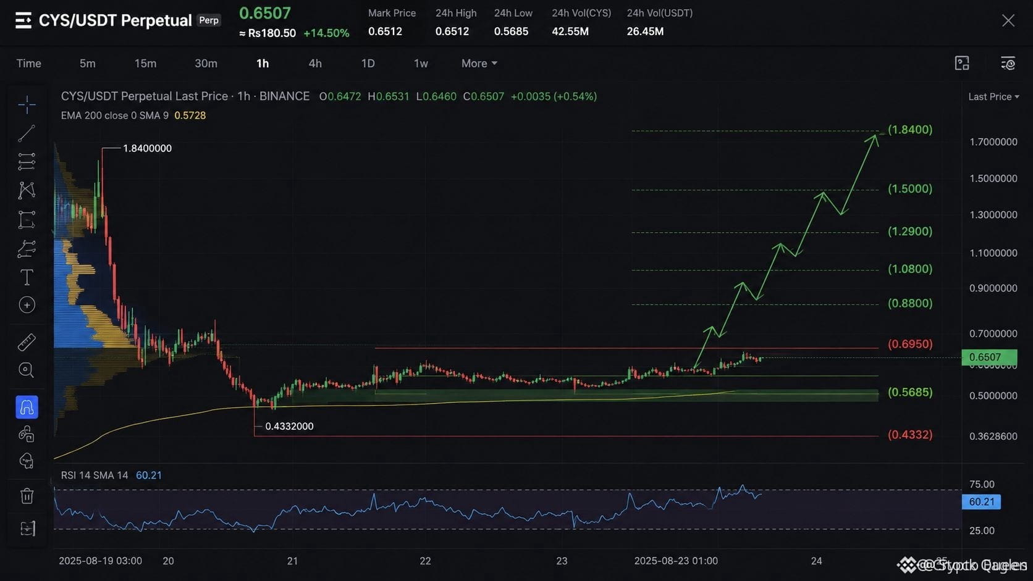1033x581 pixels.
Task: Click the EMA 200 indicator legend
Action: (x=115, y=115)
